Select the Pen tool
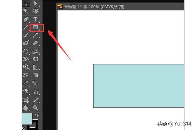195x130 pixels. click(x=26, y=19)
